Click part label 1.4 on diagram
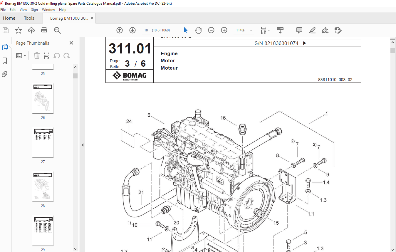 (326, 182)
